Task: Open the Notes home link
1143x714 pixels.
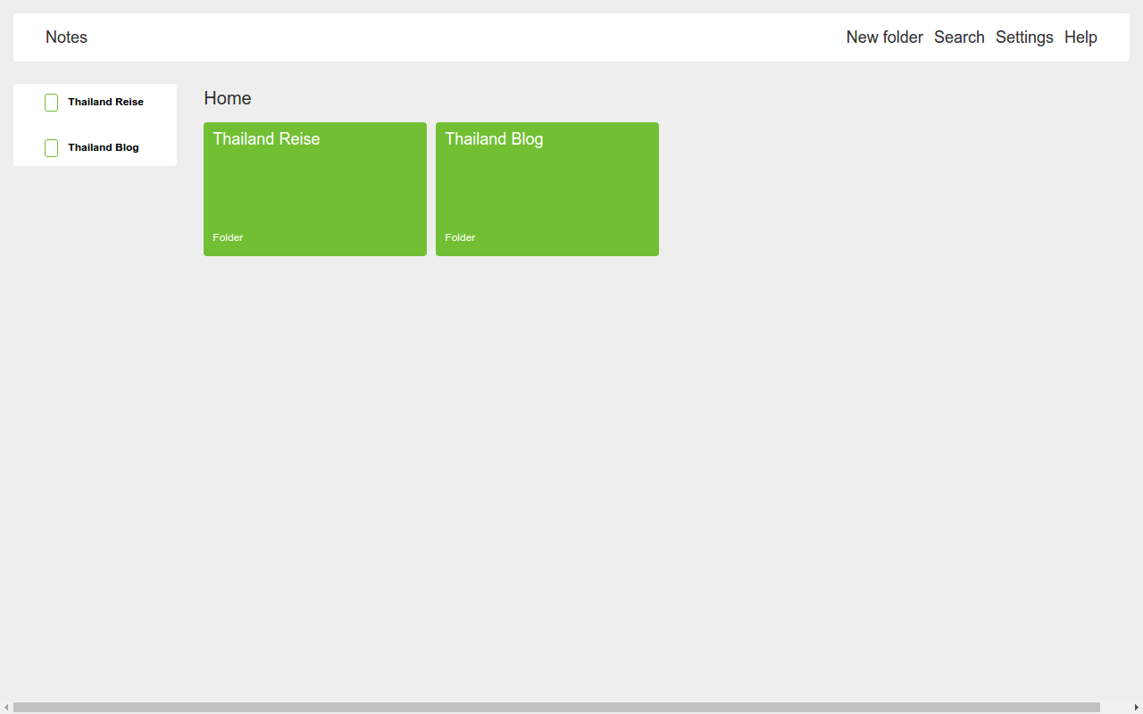Action: [66, 37]
